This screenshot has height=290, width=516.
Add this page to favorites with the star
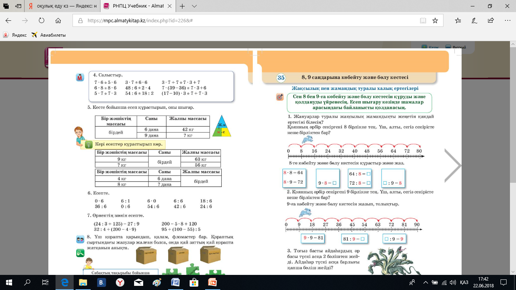(x=435, y=21)
